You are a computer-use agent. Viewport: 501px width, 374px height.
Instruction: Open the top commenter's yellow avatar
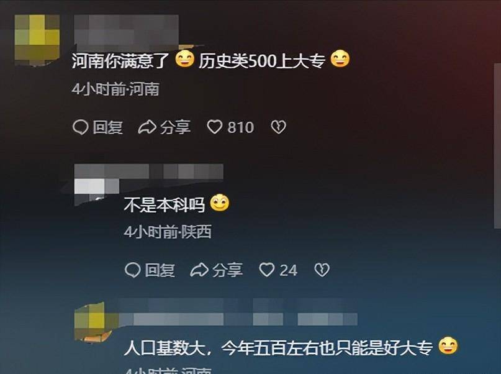pos(37,40)
